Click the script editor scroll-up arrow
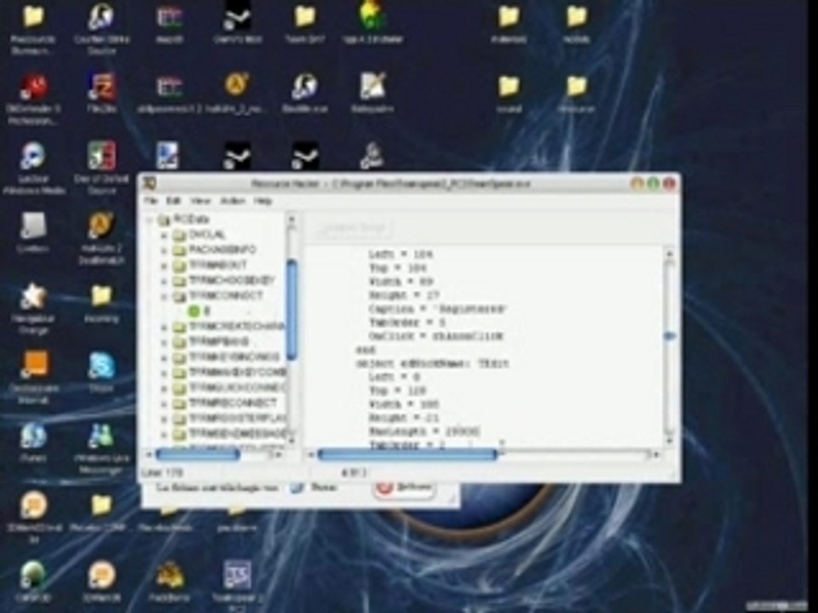The image size is (818, 613). click(x=670, y=254)
